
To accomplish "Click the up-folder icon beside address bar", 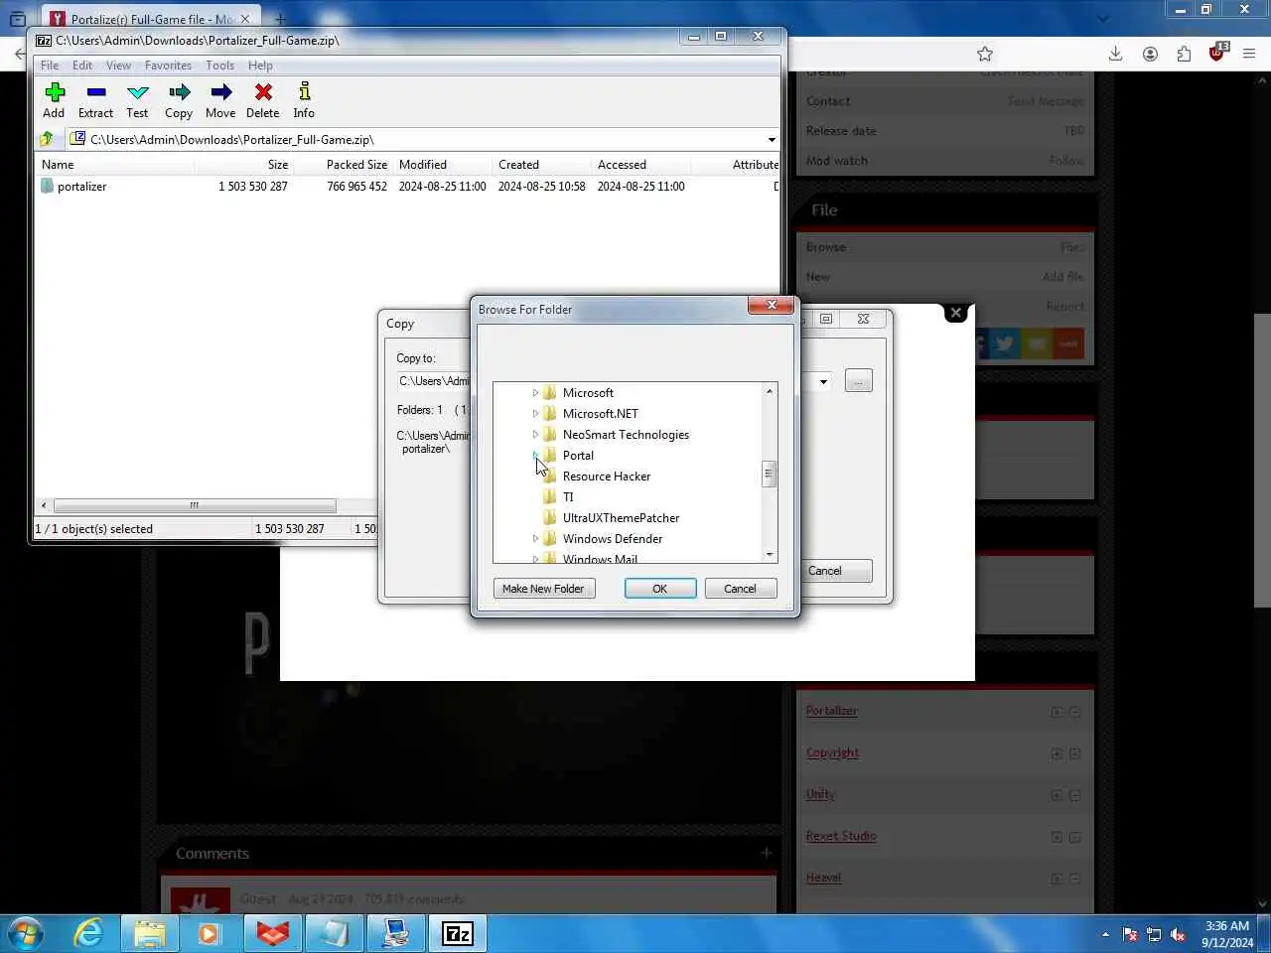I will click(x=47, y=139).
